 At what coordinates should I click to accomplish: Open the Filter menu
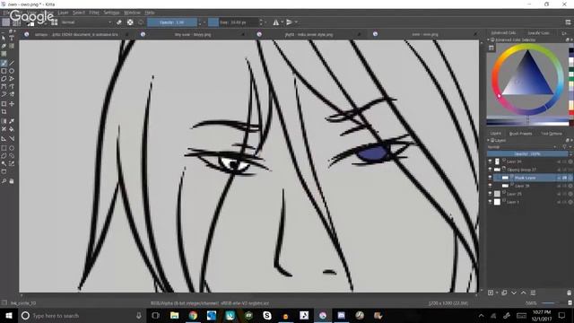point(94,13)
